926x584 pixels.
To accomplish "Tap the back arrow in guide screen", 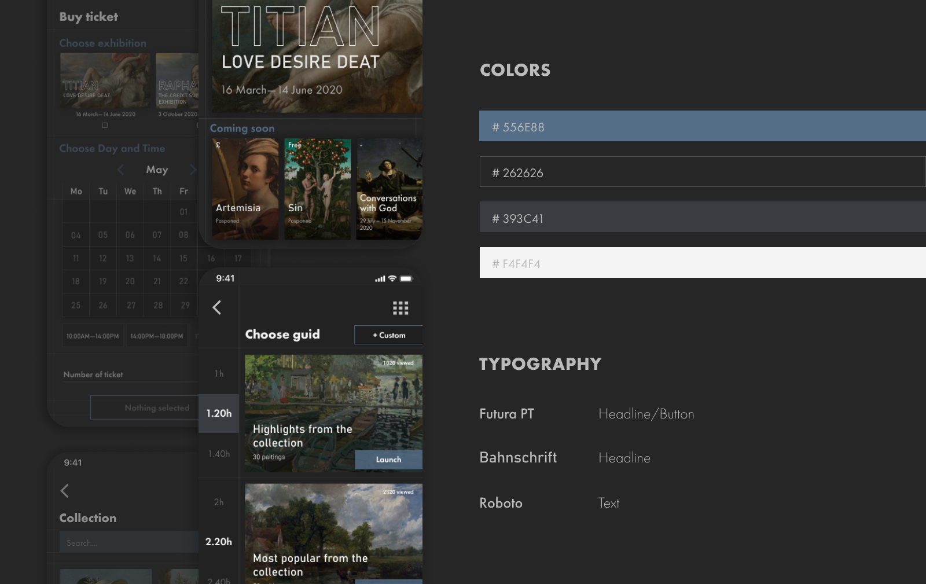I will pos(217,307).
